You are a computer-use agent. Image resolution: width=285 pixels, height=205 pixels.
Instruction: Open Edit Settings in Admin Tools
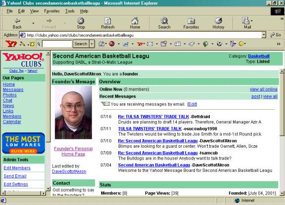tap(16, 184)
